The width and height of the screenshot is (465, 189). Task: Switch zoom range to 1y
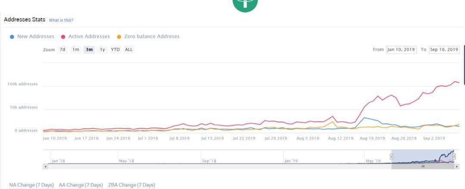tap(102, 50)
